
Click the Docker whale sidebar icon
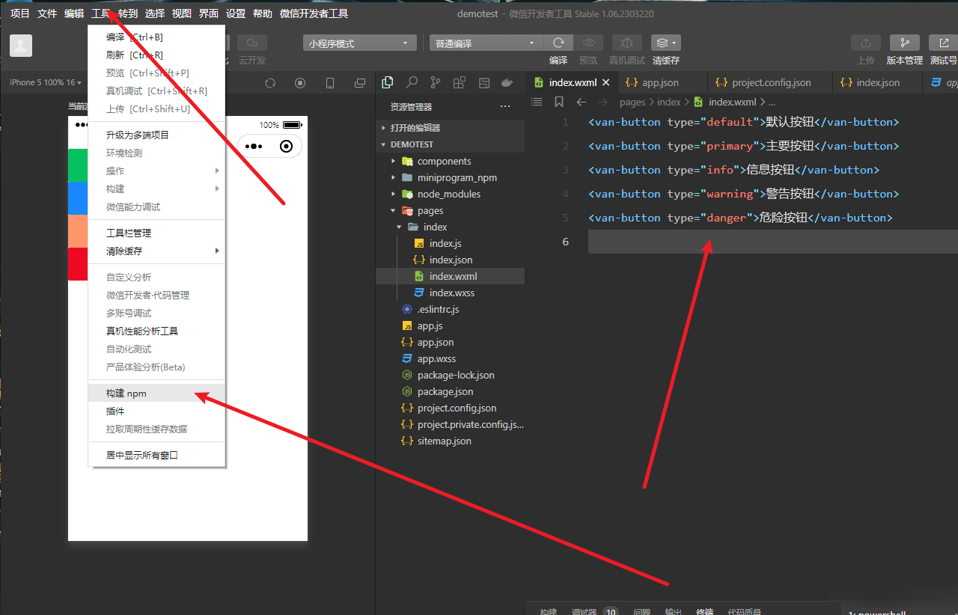(x=507, y=83)
